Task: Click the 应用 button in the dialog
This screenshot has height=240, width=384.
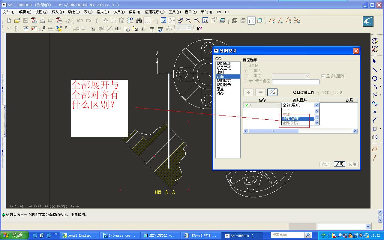Action: point(352,164)
